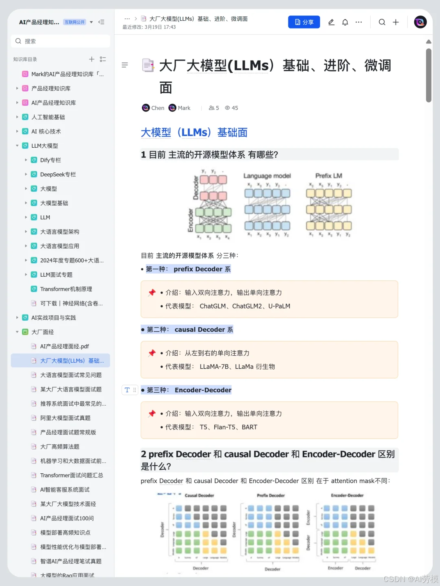Open the more options ellipsis in the top bar
Image resolution: width=440 pixels, height=586 pixels.
[359, 22]
